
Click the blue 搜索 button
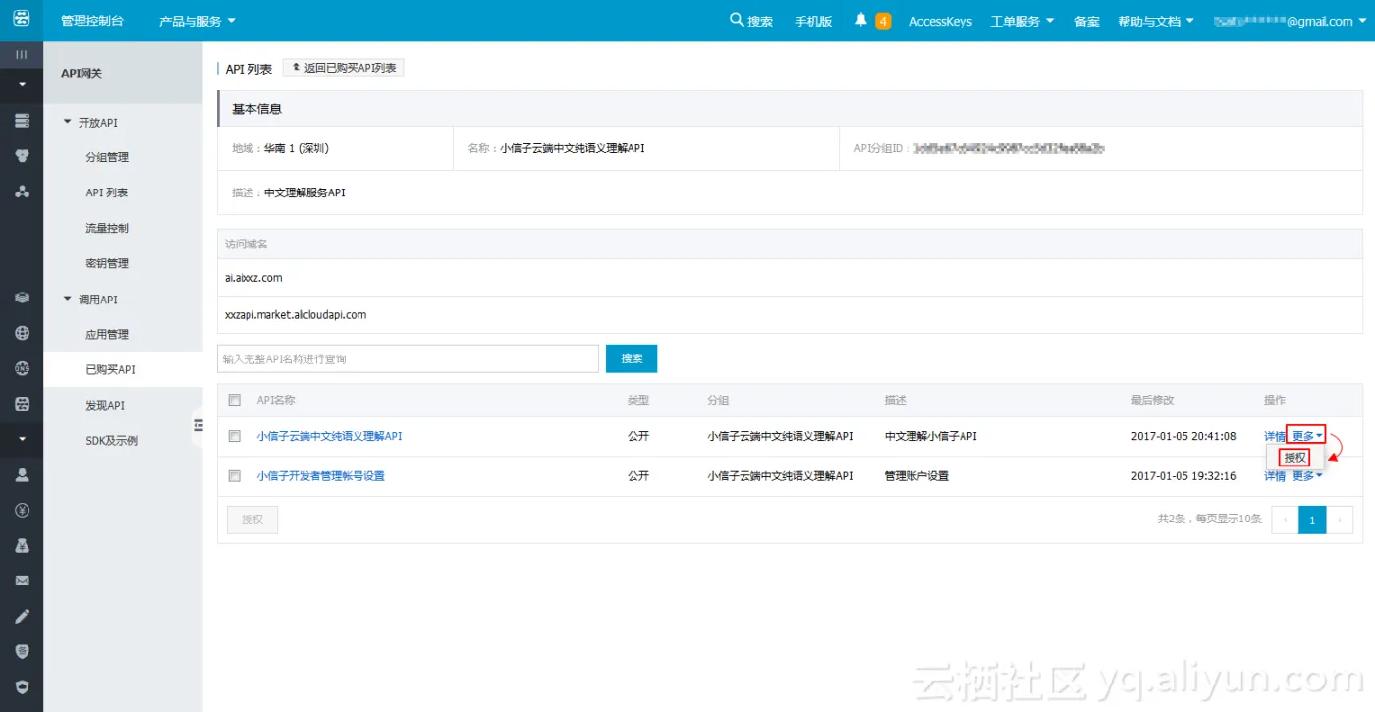pos(632,358)
